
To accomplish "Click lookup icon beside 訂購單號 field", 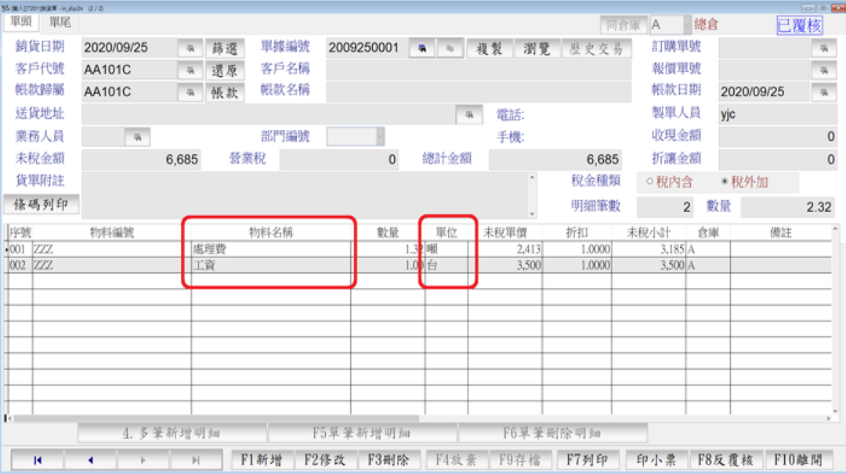I will (823, 48).
